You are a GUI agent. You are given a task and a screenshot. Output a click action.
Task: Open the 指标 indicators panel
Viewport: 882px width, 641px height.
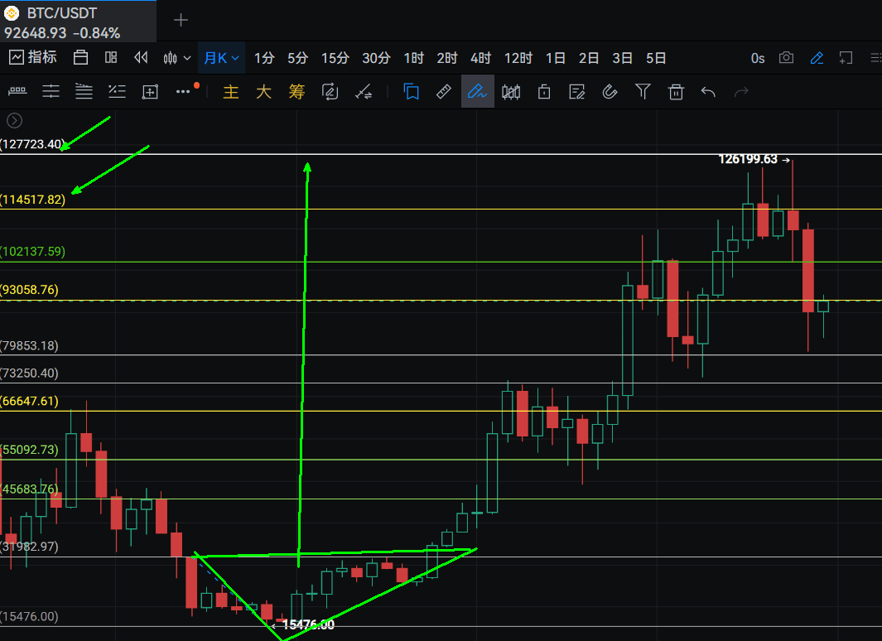coord(33,58)
